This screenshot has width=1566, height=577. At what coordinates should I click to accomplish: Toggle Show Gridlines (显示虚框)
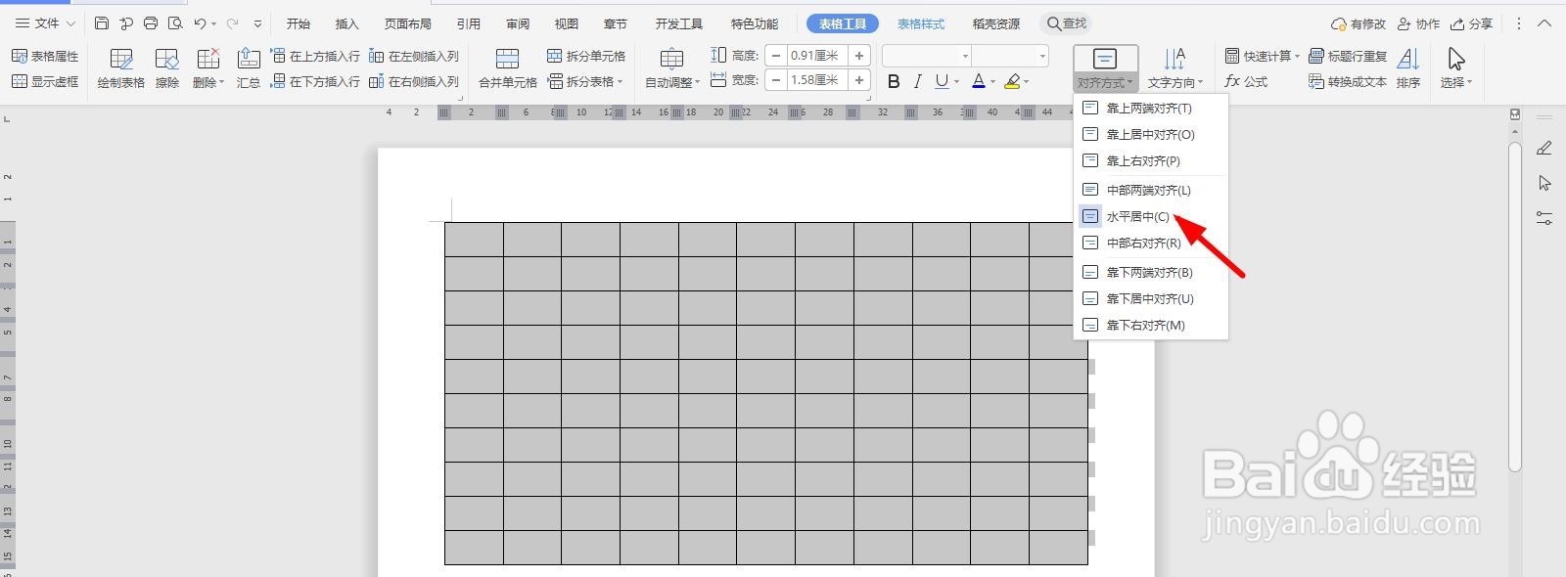45,82
